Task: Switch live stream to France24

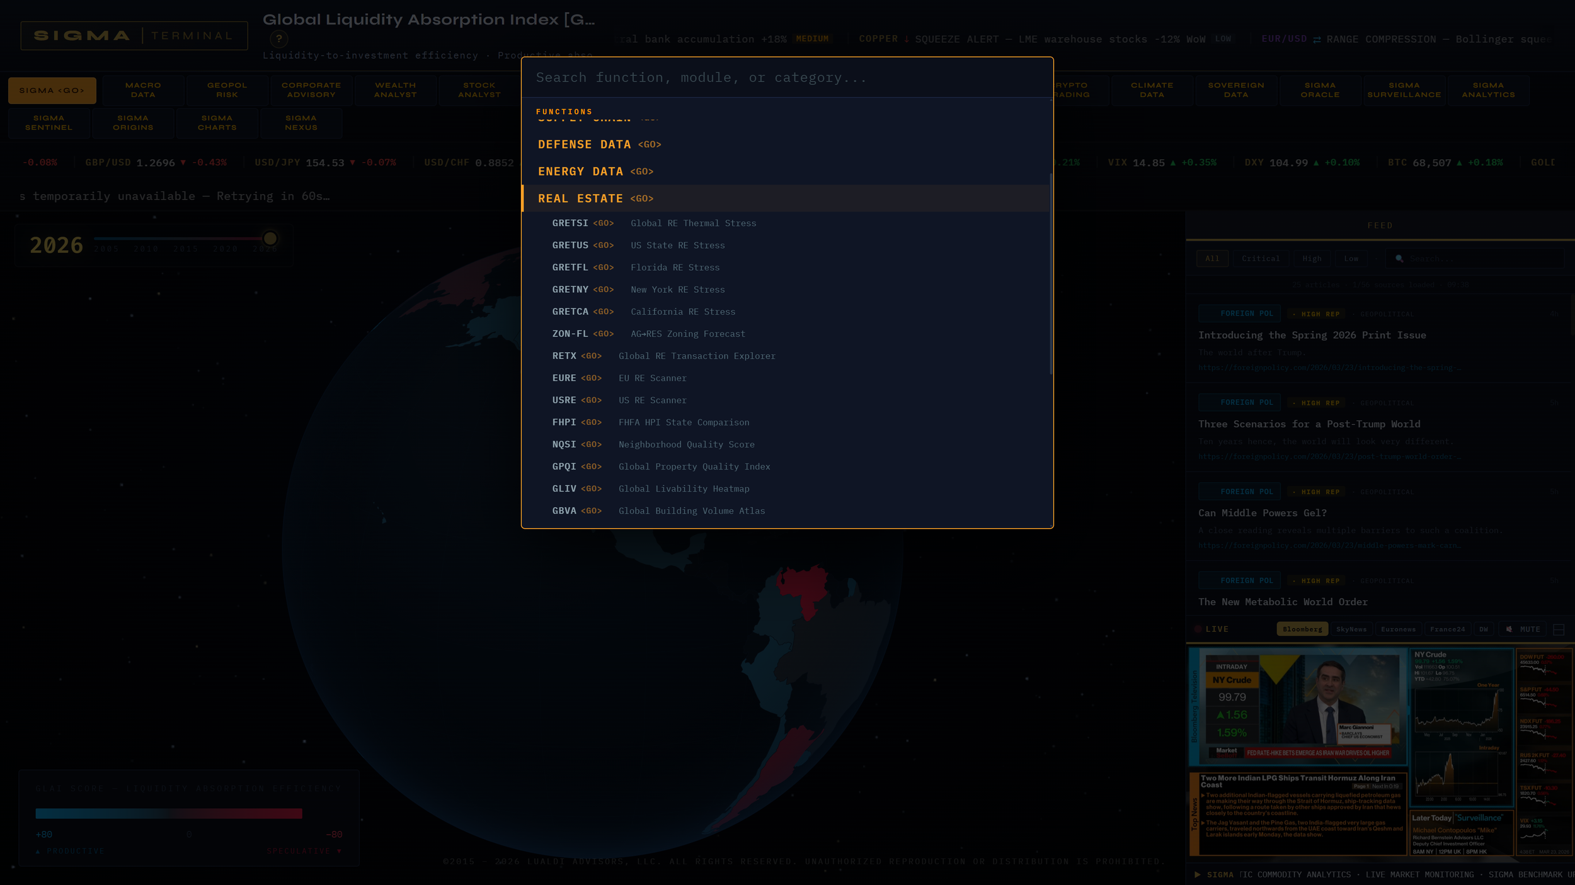Action: [1447, 629]
